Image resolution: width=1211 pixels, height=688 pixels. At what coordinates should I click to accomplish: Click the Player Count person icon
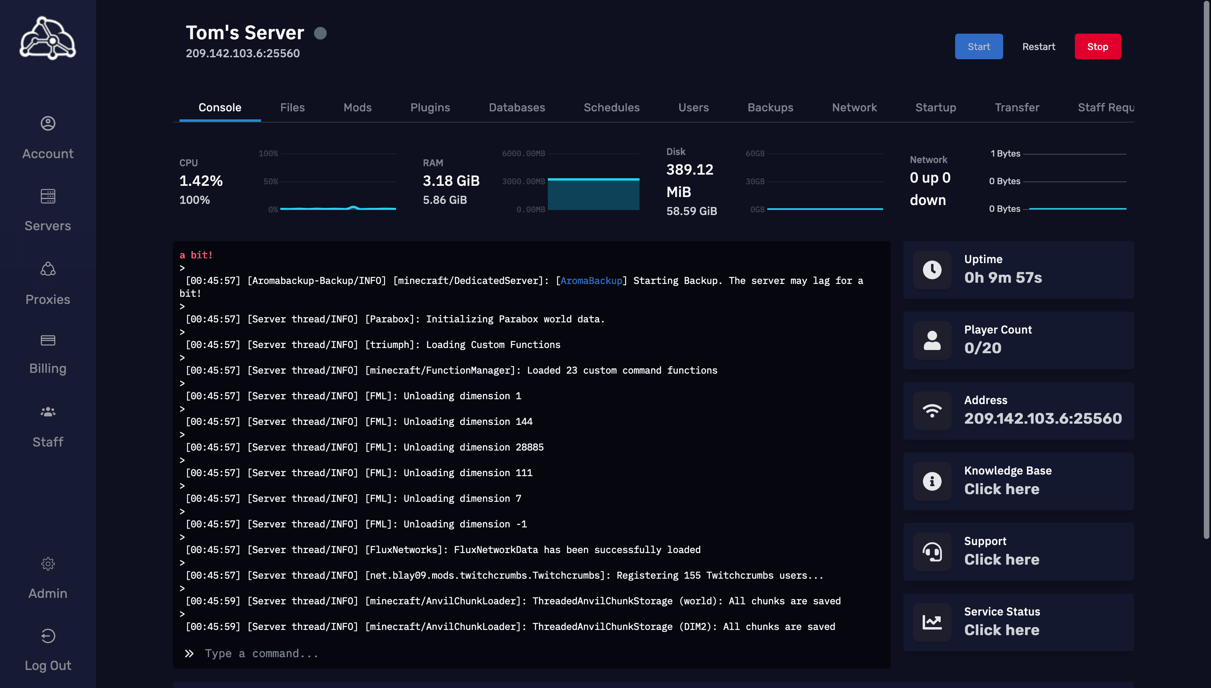point(932,340)
